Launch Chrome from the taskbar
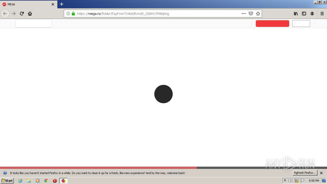 (x=46, y=181)
